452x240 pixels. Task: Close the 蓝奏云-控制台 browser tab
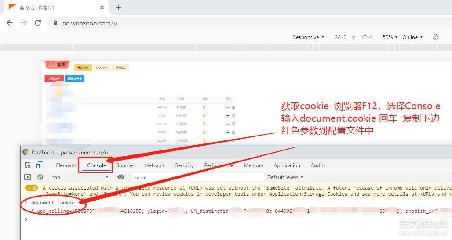[102, 7]
